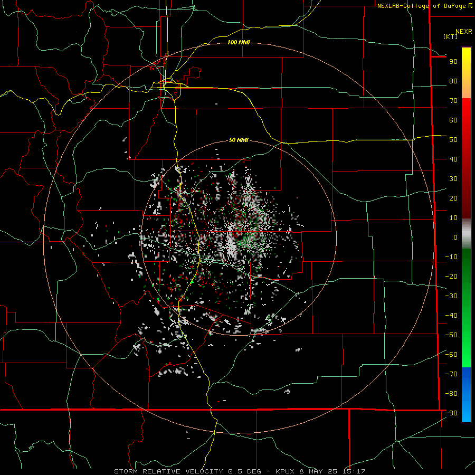Click the -90 scale value
Screen dimensions: 475x475
451,413
